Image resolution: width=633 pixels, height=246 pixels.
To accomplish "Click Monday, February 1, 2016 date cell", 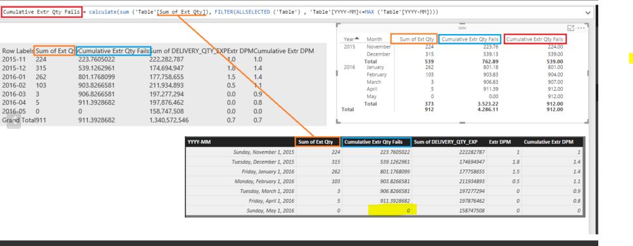I will tap(263, 181).
